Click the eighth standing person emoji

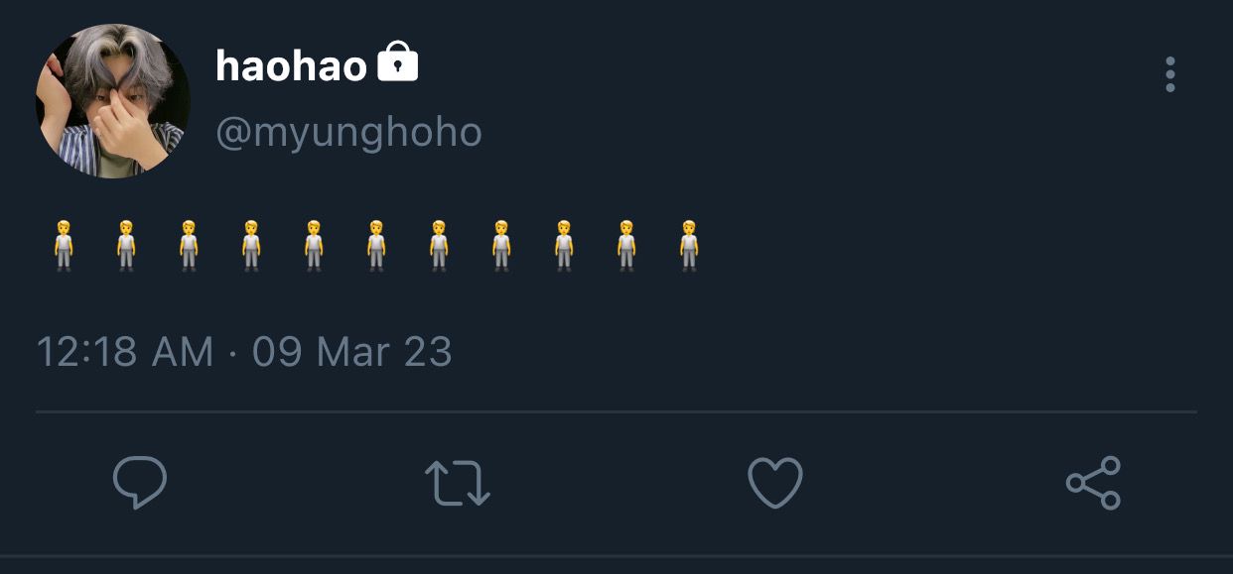501,246
